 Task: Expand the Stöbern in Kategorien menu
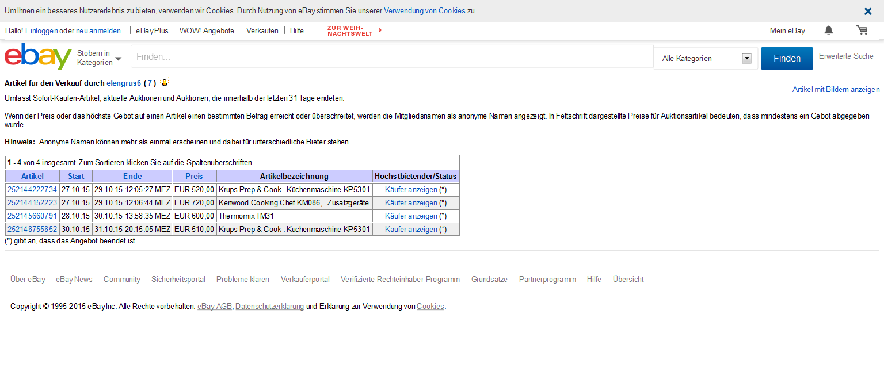[x=100, y=58]
